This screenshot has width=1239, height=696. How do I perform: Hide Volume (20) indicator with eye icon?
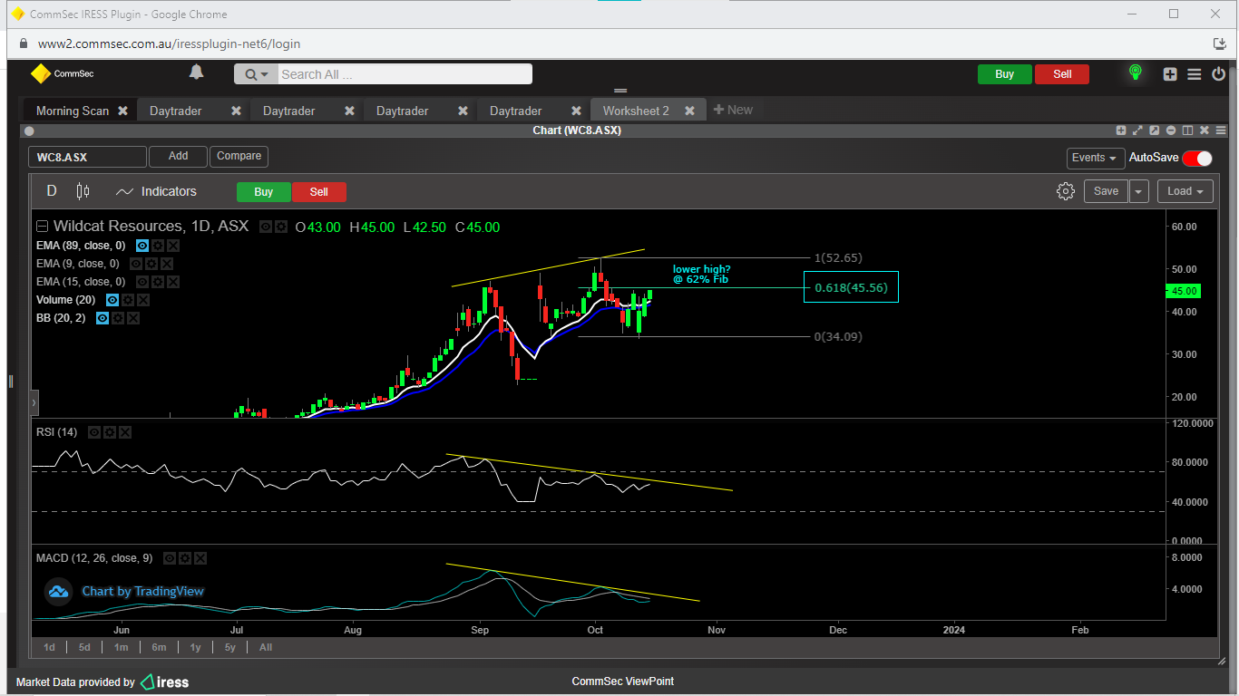(112, 300)
